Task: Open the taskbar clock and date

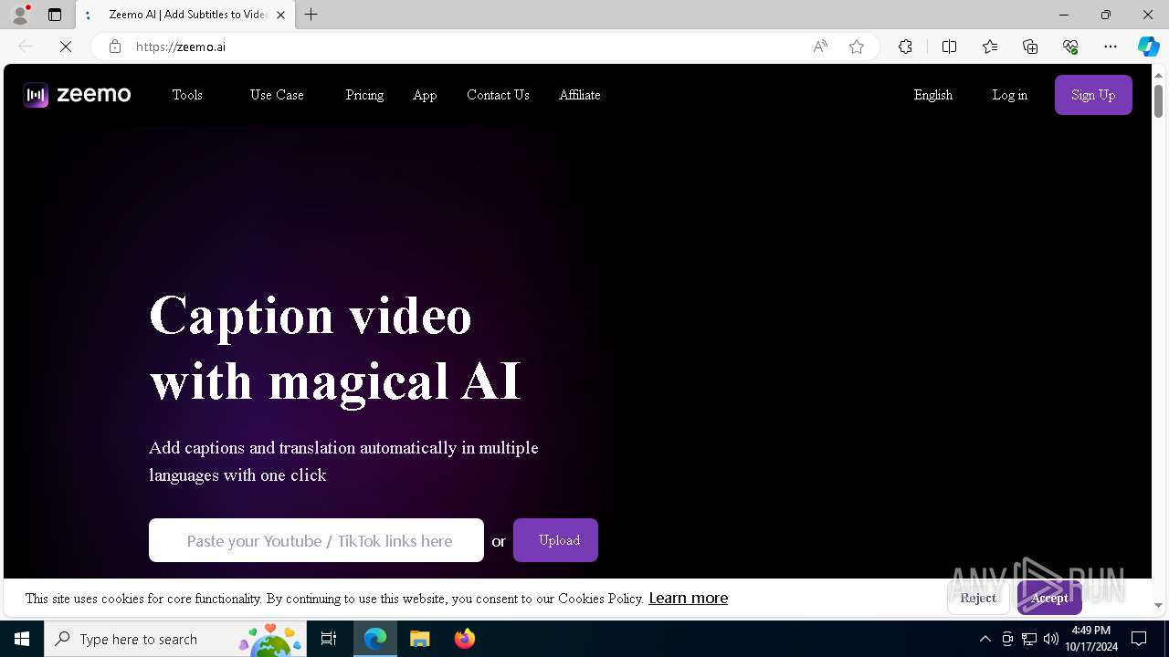Action: tap(1091, 639)
